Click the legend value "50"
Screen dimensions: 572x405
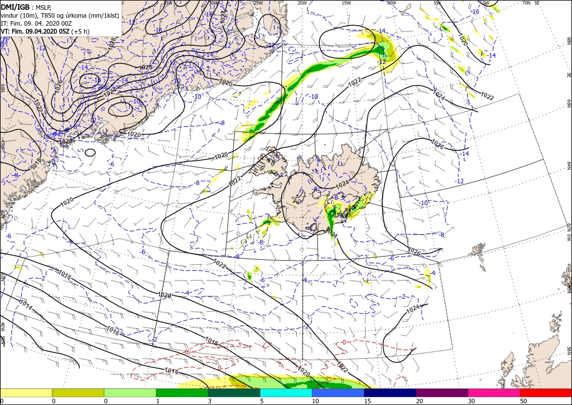pyautogui.click(x=523, y=401)
